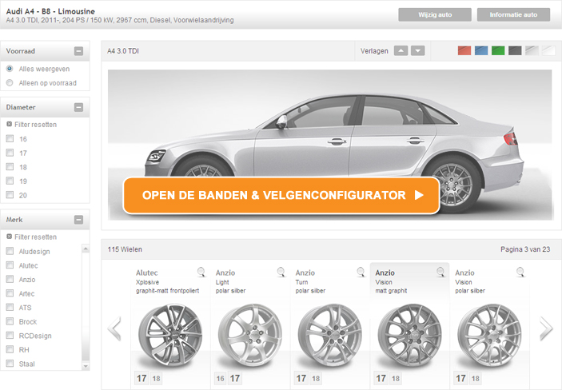Filter by Aludesign brand

coord(10,251)
